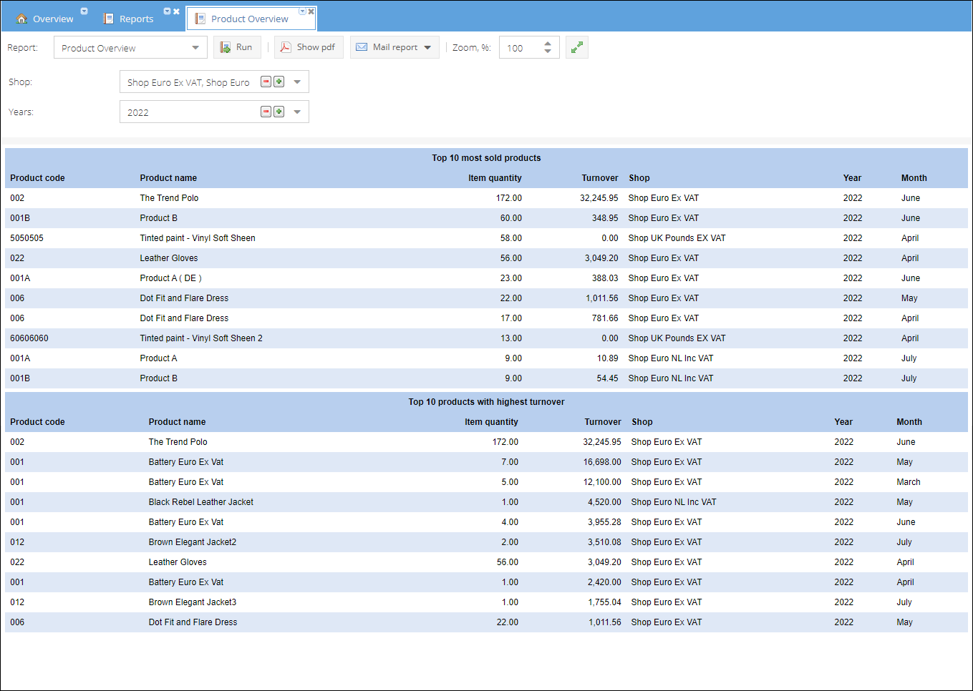Viewport: 973px width, 691px height.
Task: Increase the zoom with the up arrow
Action: (548, 43)
